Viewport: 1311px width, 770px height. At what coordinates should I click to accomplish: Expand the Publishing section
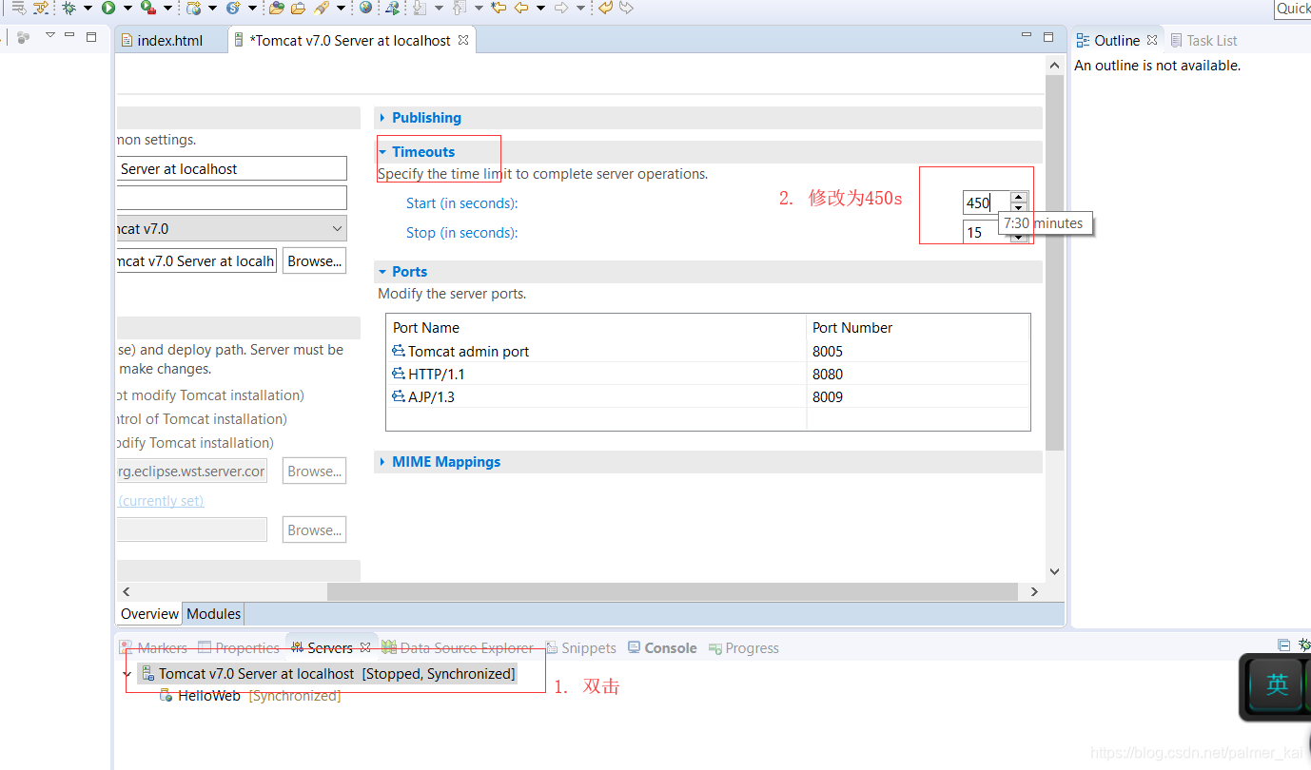pos(382,118)
